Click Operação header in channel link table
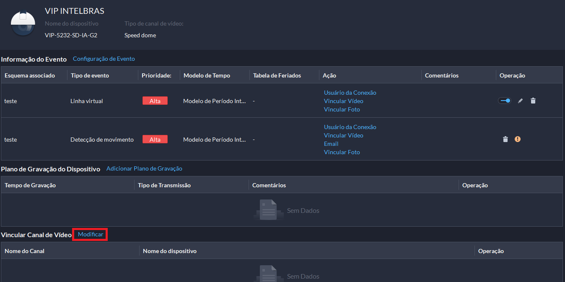Image resolution: width=565 pixels, height=282 pixels. [x=491, y=251]
